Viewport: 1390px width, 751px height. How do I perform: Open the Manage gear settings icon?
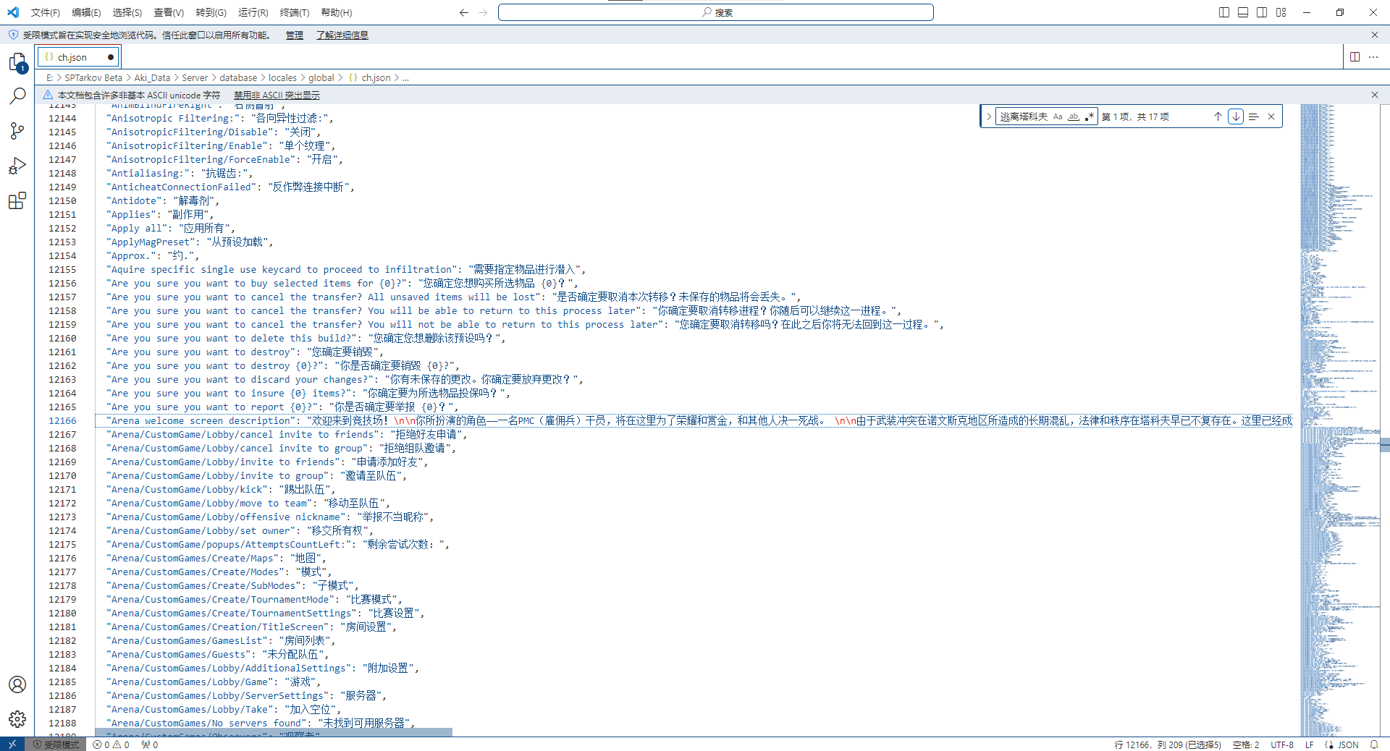[17, 718]
